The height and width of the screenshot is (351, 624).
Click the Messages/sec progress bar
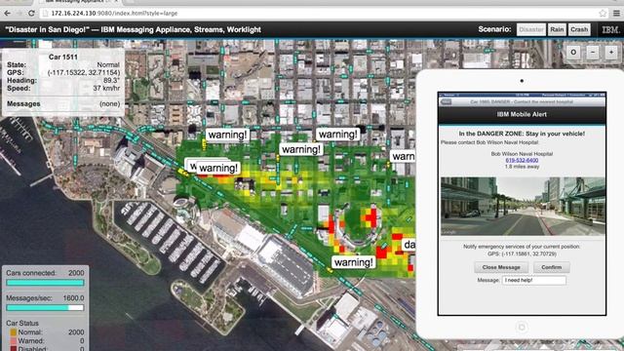(x=45, y=307)
